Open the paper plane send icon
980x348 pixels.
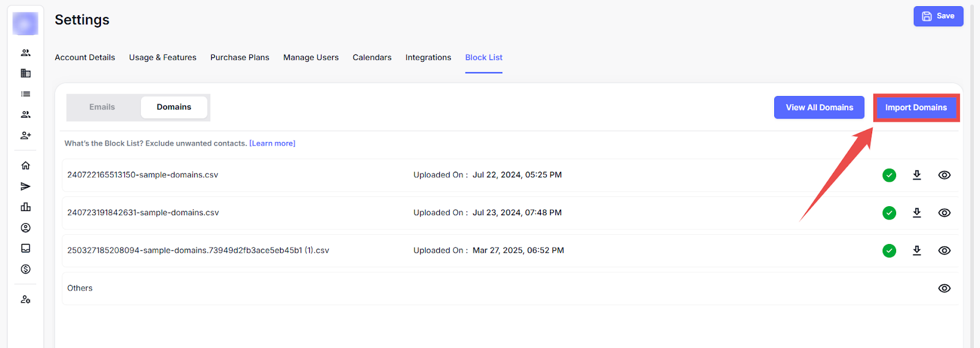(x=26, y=187)
